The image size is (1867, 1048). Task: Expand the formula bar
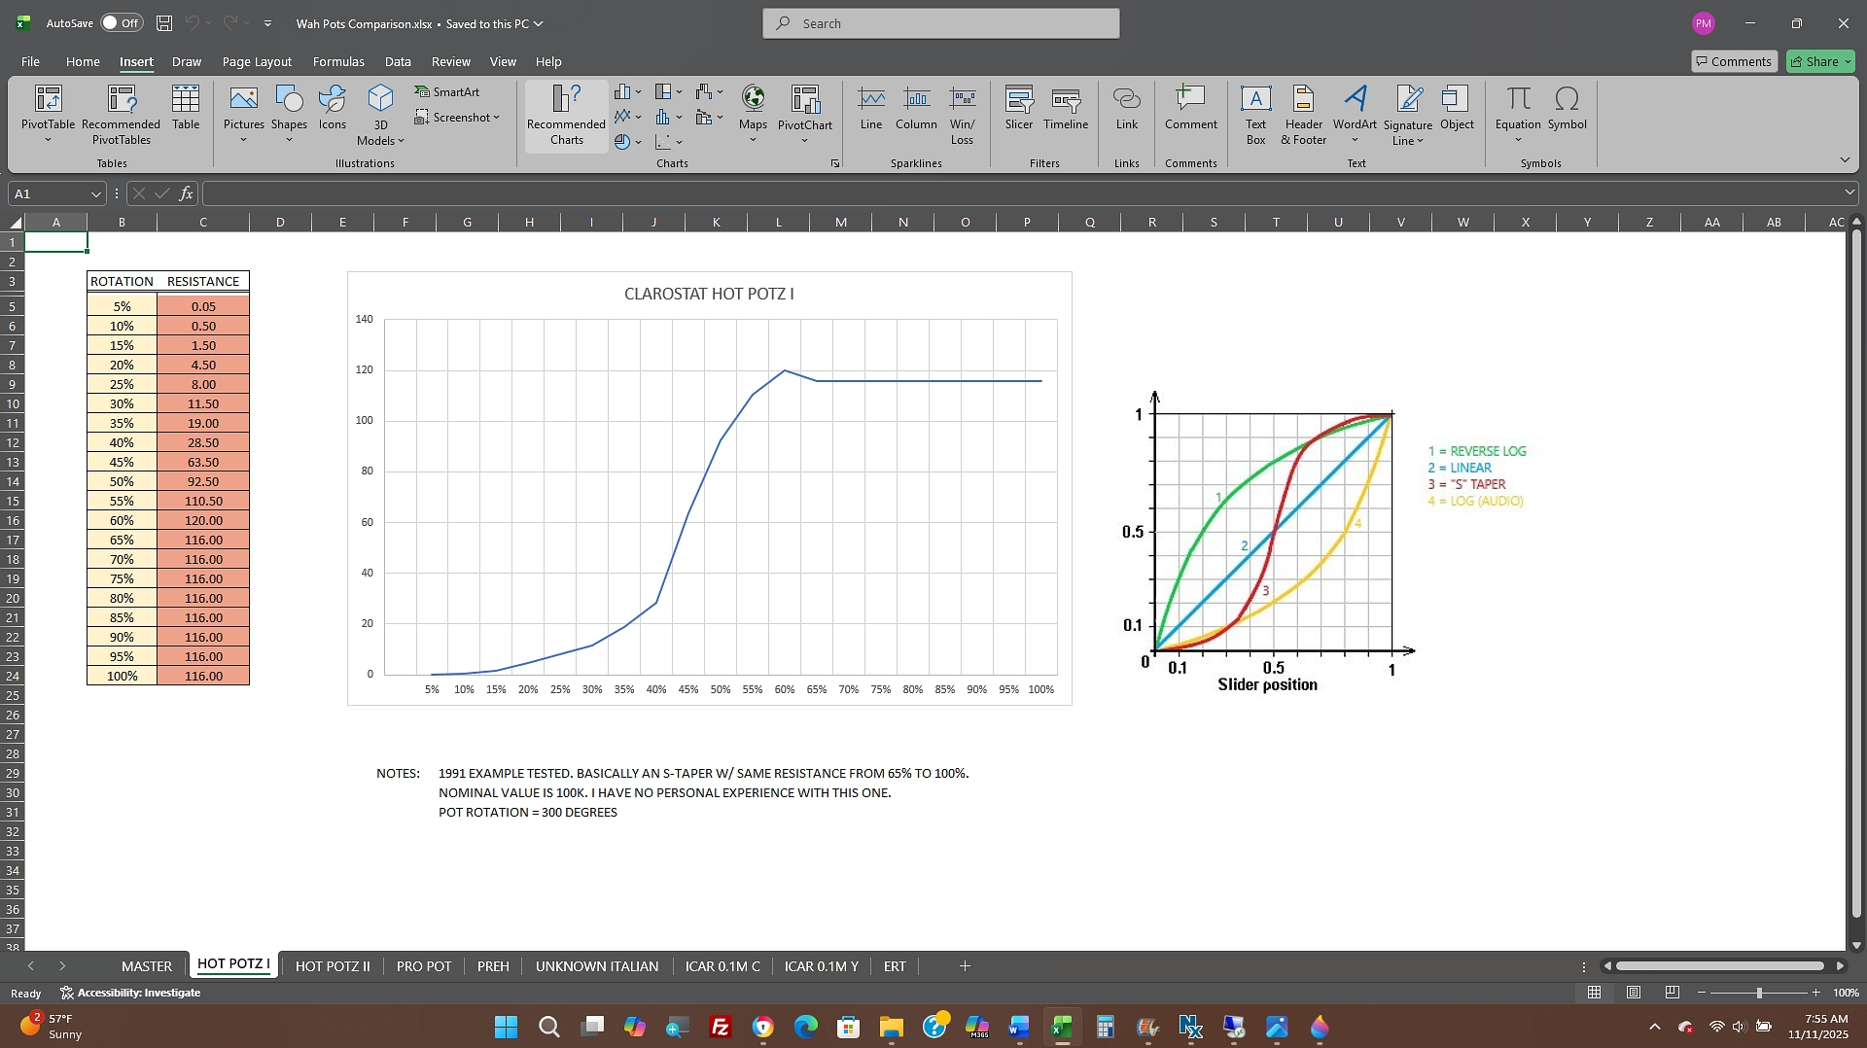coord(1849,193)
